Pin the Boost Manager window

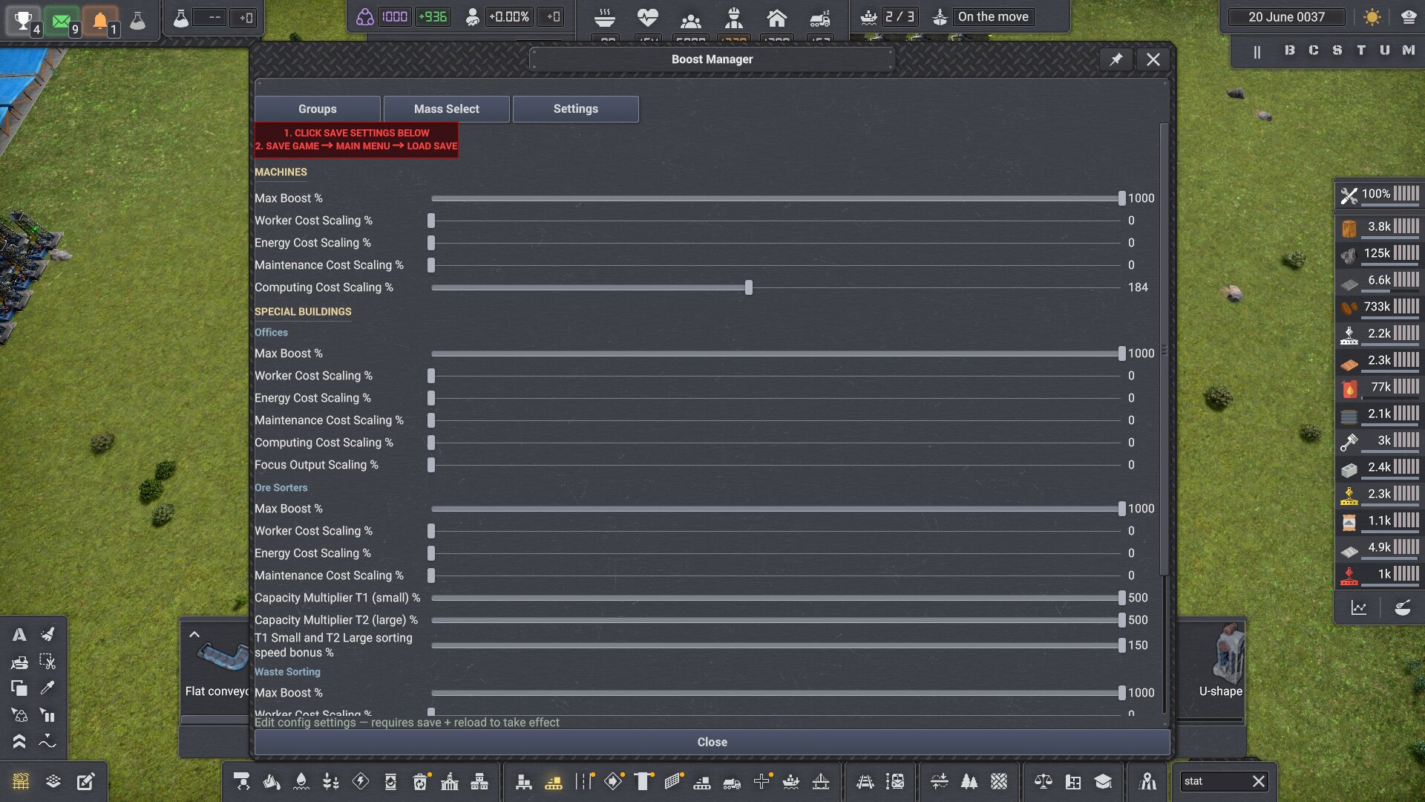[1116, 59]
